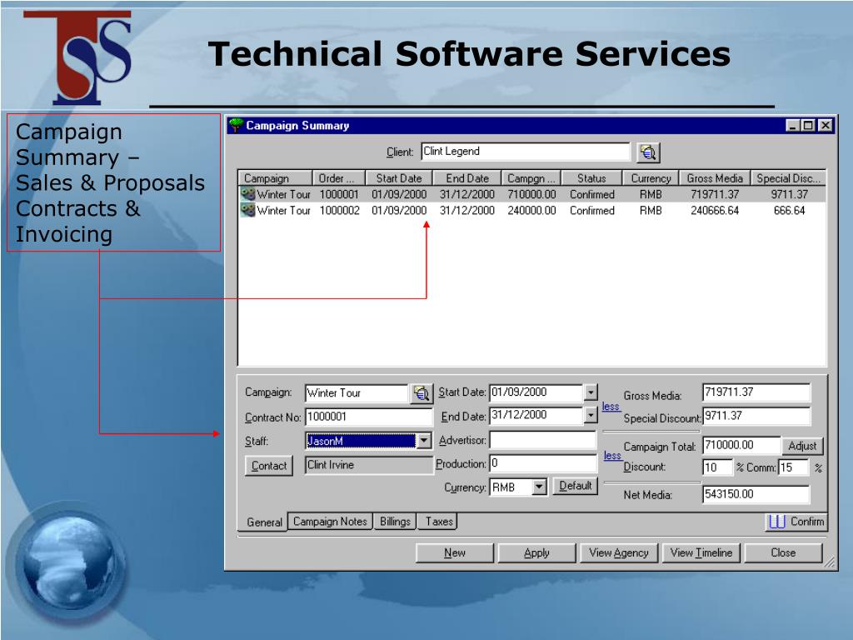The height and width of the screenshot is (640, 853).
Task: Select the cell 240000.00
Action: pyautogui.click(x=531, y=211)
